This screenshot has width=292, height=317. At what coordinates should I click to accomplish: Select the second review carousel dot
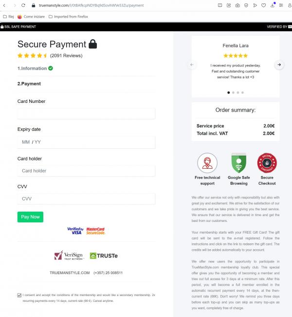(233, 92)
